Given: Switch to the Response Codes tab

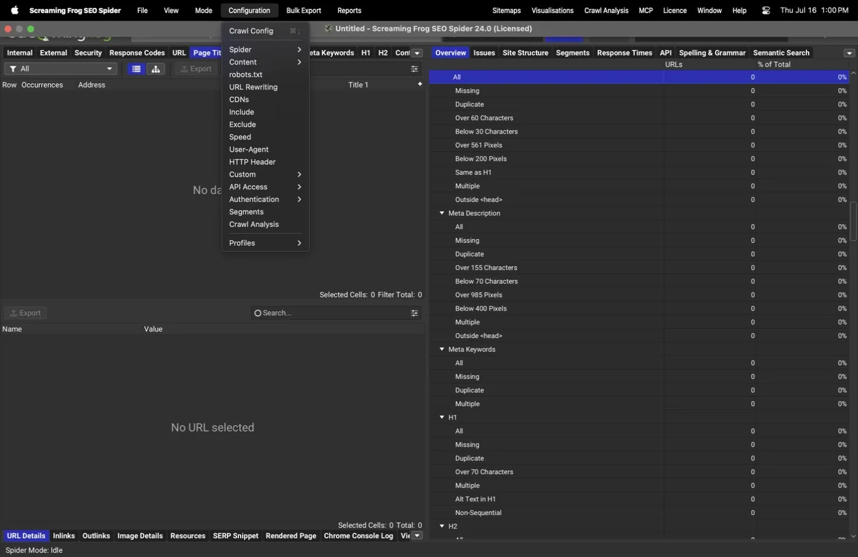Looking at the screenshot, I should [137, 53].
